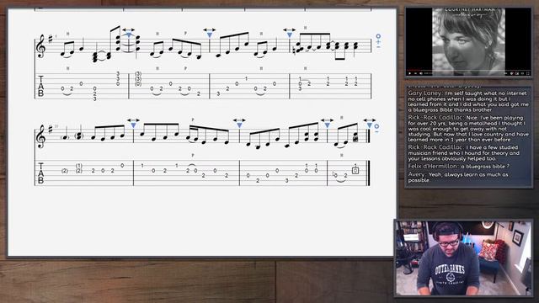The image size is (539, 303).
Task: Click the parenthesized (2) note starting the bottom tab
Action: [x=65, y=171]
